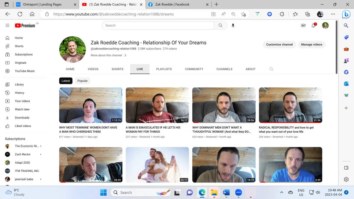This screenshot has height=199, width=354.
Task: Open the 52:17 couple video thumbnail
Action: [x=157, y=165]
